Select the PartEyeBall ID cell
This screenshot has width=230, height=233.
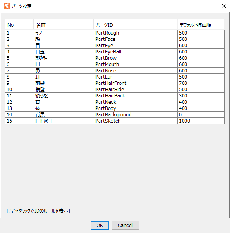coord(136,52)
